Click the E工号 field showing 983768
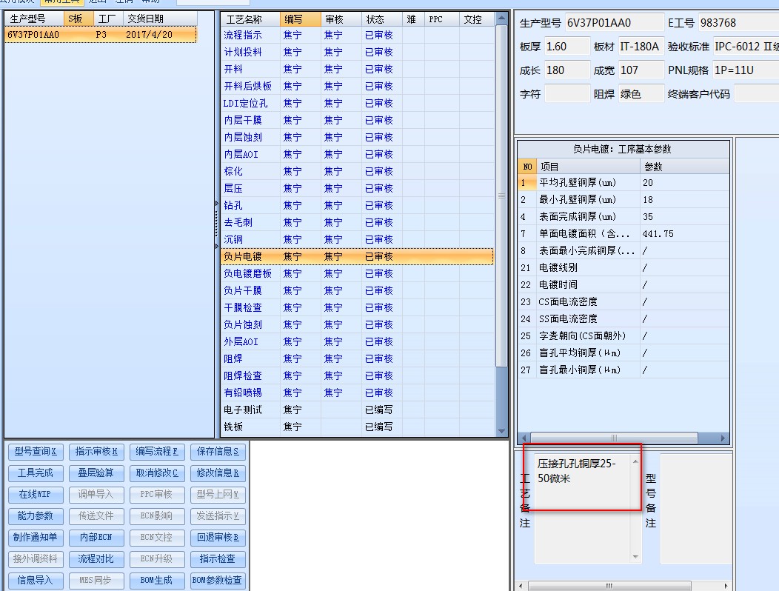Viewport: 779px width, 591px height. tap(738, 23)
